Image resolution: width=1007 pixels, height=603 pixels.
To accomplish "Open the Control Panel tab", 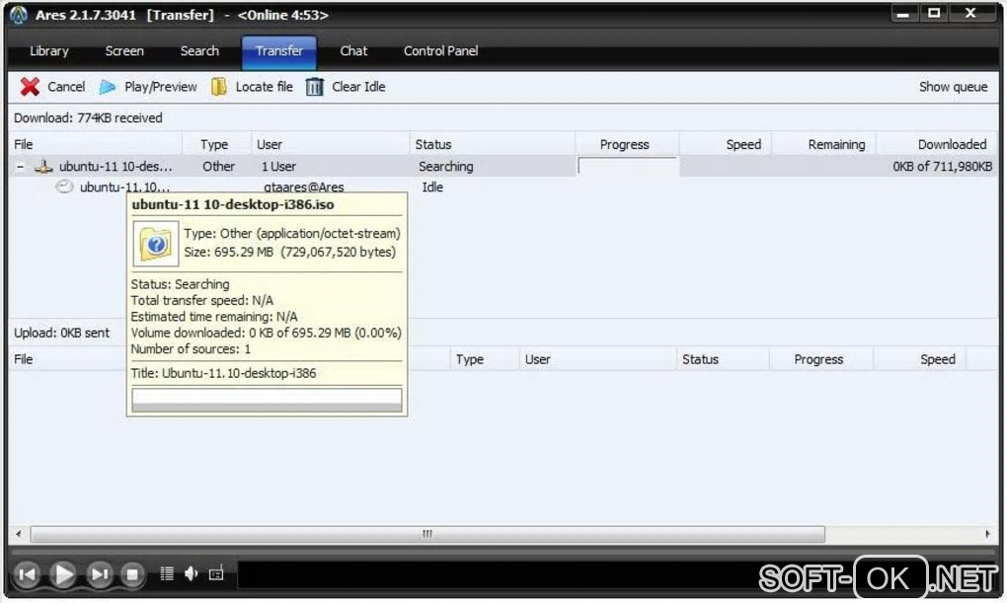I will tap(440, 51).
